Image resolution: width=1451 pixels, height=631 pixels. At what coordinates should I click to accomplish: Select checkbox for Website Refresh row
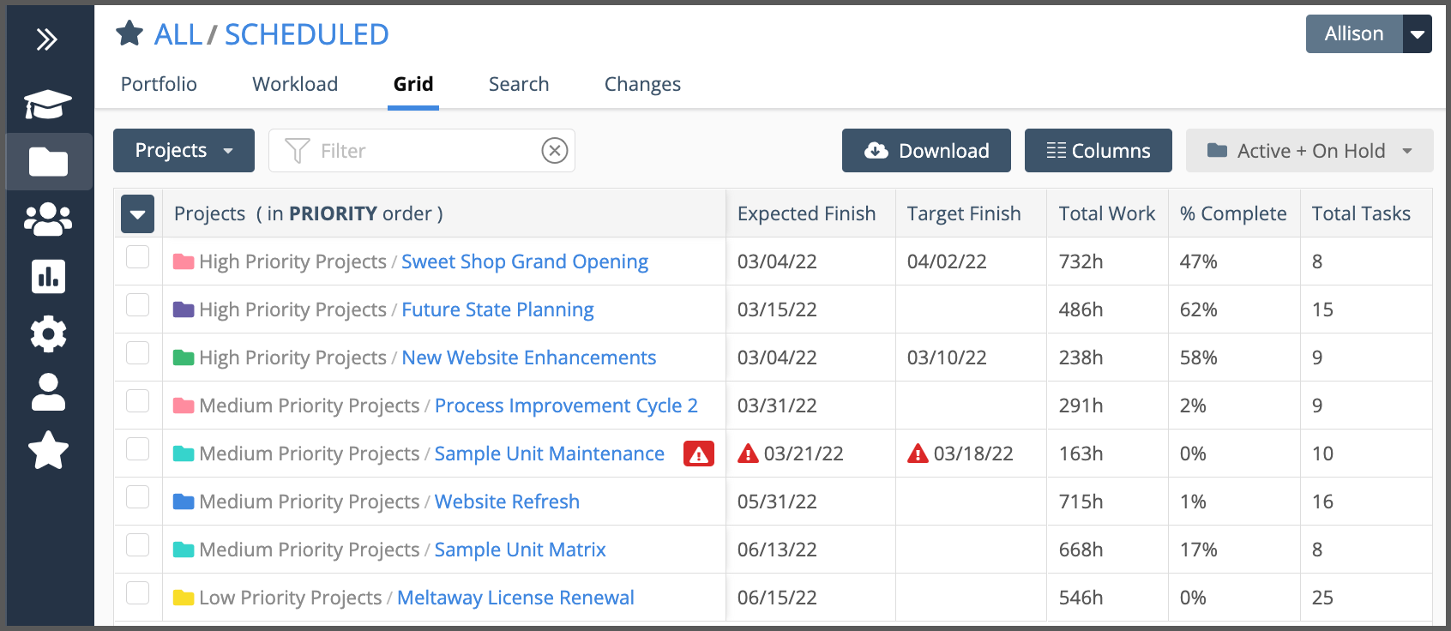tap(138, 497)
